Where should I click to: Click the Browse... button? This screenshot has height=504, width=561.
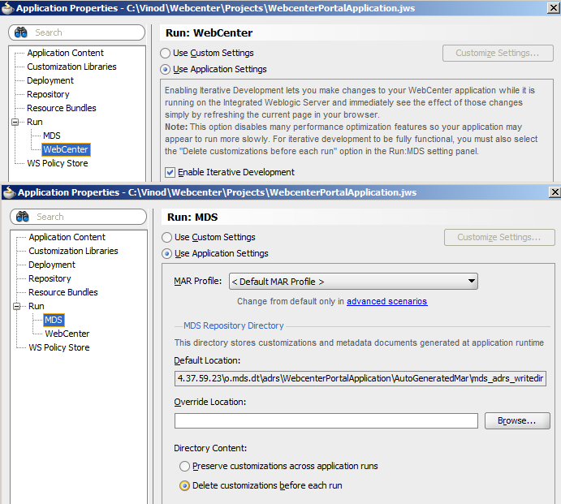pyautogui.click(x=516, y=420)
